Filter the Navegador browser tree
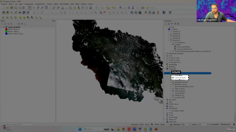Image resolution: width=236 pixels, height=132 pixels. point(172,24)
